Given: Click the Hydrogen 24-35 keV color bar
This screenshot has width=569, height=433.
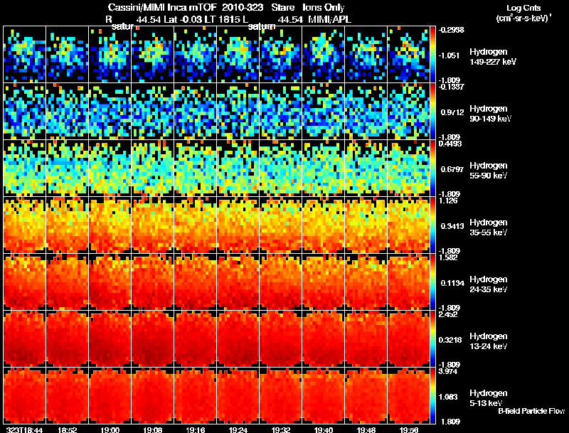Looking at the screenshot, I should (432, 282).
